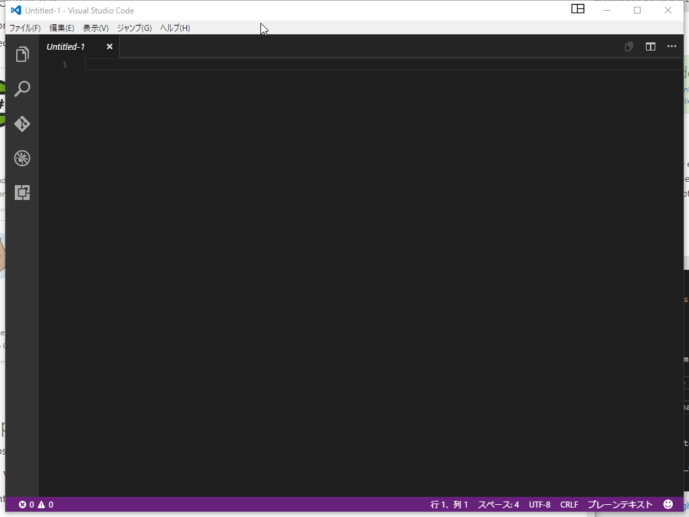Open the Git source control view
The image size is (689, 517).
(x=22, y=124)
